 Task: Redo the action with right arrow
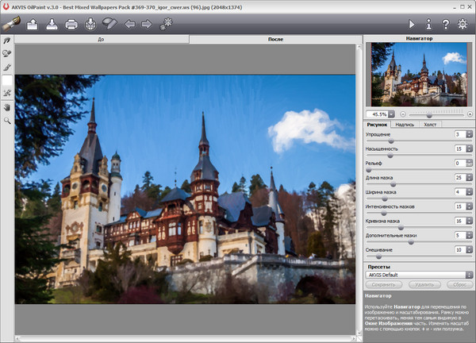click(x=146, y=24)
